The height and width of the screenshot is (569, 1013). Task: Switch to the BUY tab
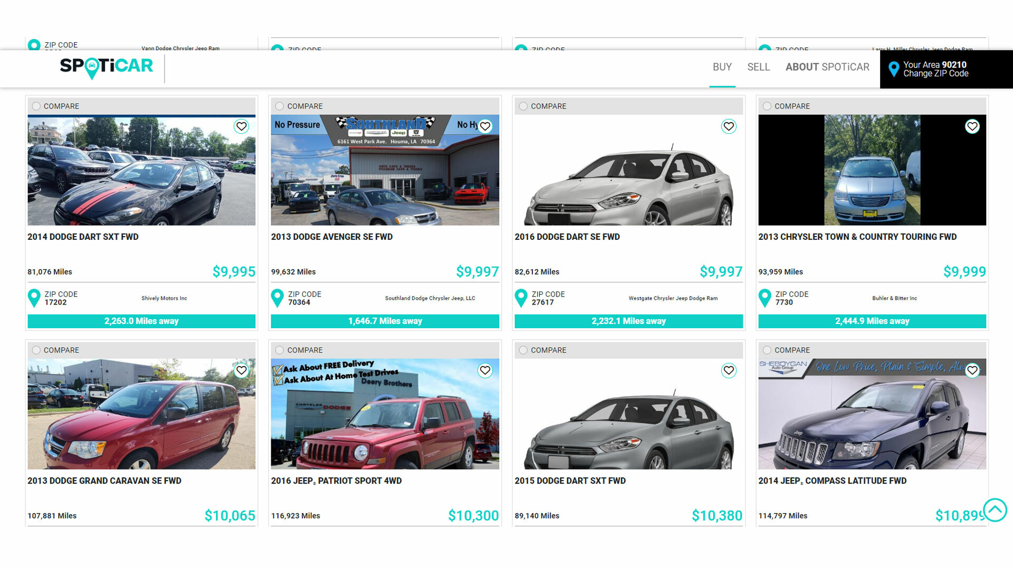pos(721,67)
